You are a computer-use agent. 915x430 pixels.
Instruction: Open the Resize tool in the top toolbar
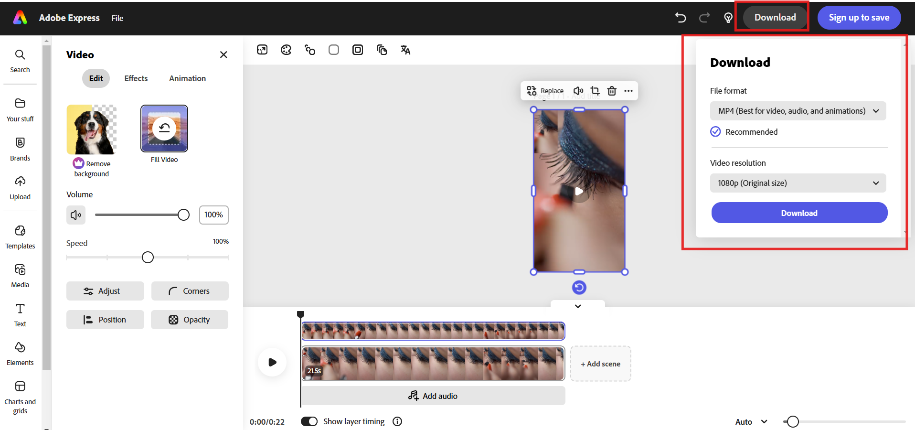click(262, 50)
